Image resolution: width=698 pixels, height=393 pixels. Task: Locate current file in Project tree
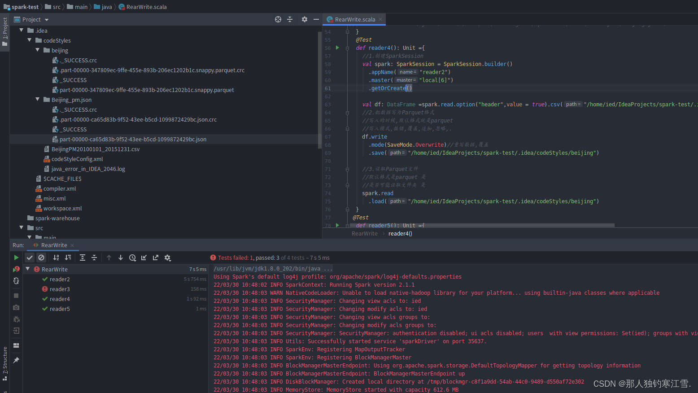278,19
